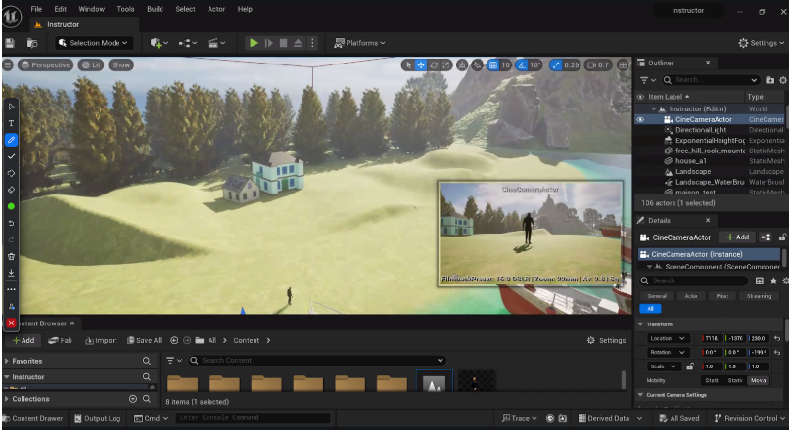Open the Build menu
Screen dimensions: 789x430
155,9
